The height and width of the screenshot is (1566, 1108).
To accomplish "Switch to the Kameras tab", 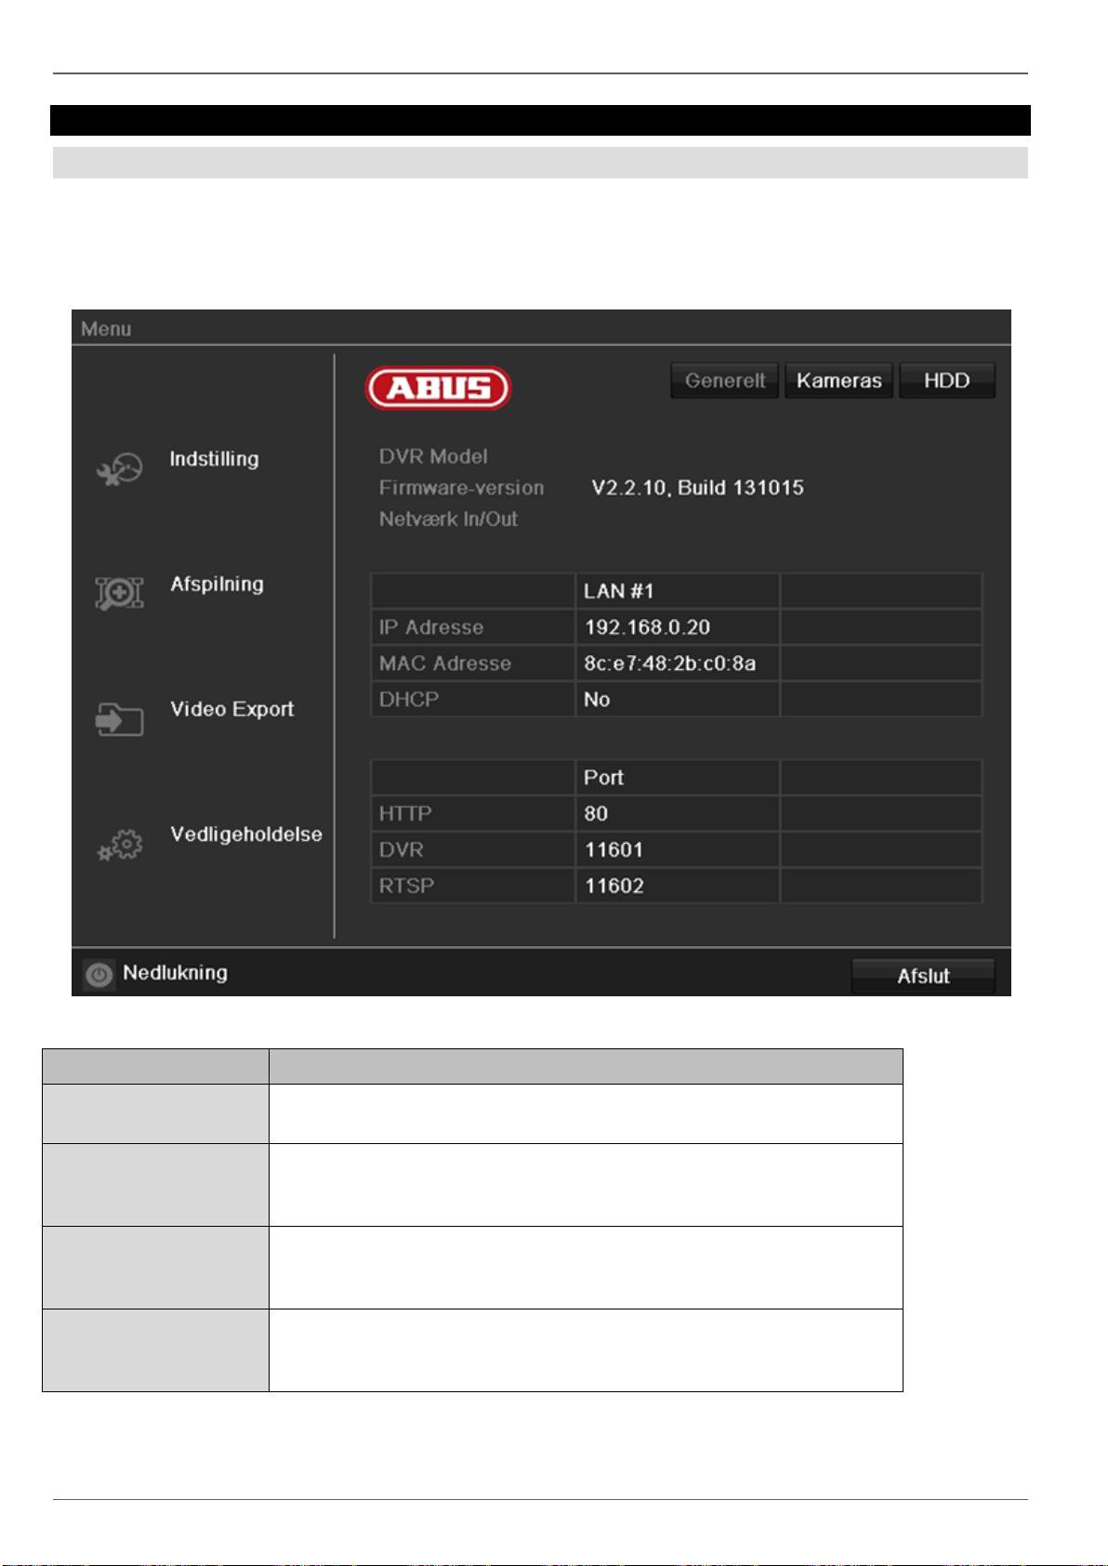I will tap(838, 380).
